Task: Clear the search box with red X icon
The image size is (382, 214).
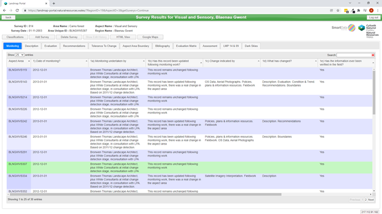Action: 373,55
